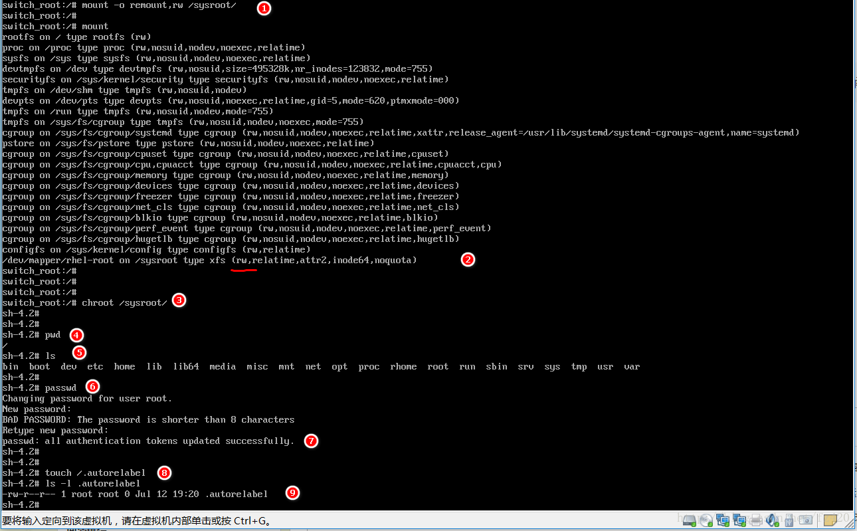Click the USB controller icon in status bar
Viewport: 857px width, 531px height.
pyautogui.click(x=789, y=520)
